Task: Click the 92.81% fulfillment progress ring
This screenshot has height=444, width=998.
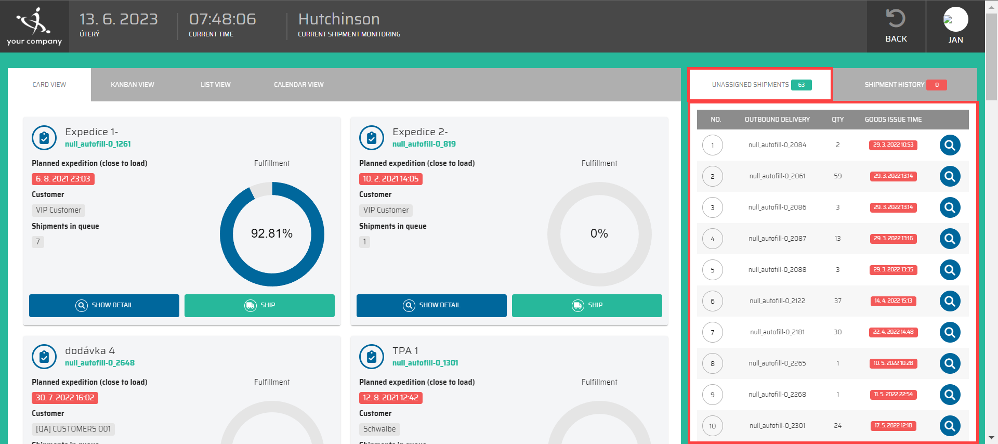Action: [x=272, y=234]
